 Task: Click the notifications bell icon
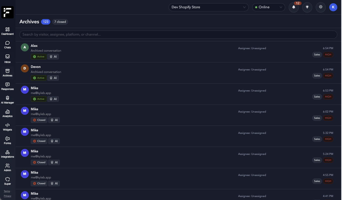click(294, 7)
